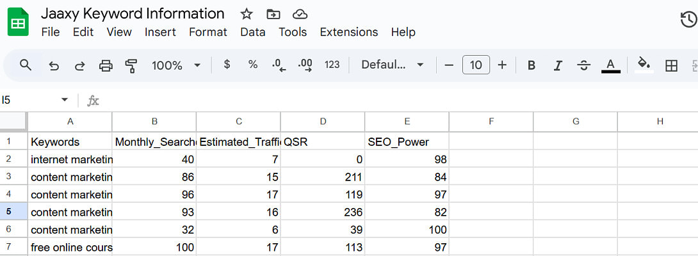Toggle bold formatting
The image size is (698, 256).
[x=531, y=65]
